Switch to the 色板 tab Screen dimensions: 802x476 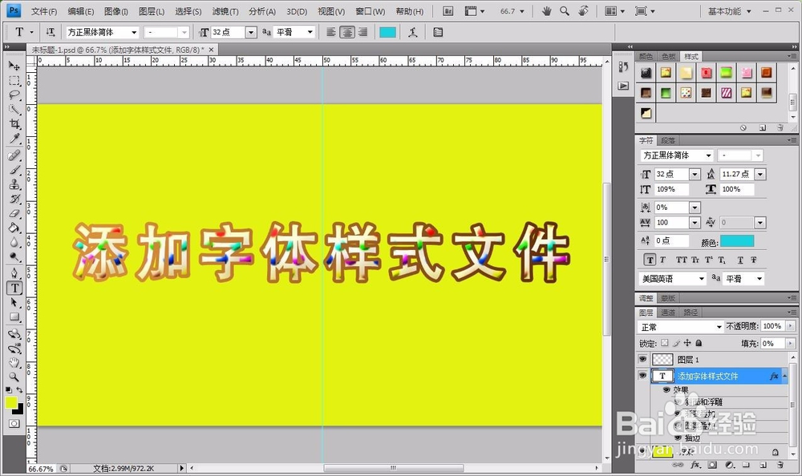pos(669,56)
